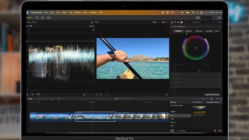
Task: Toggle viewer fullscreen arrows icon
Action: pos(167,94)
